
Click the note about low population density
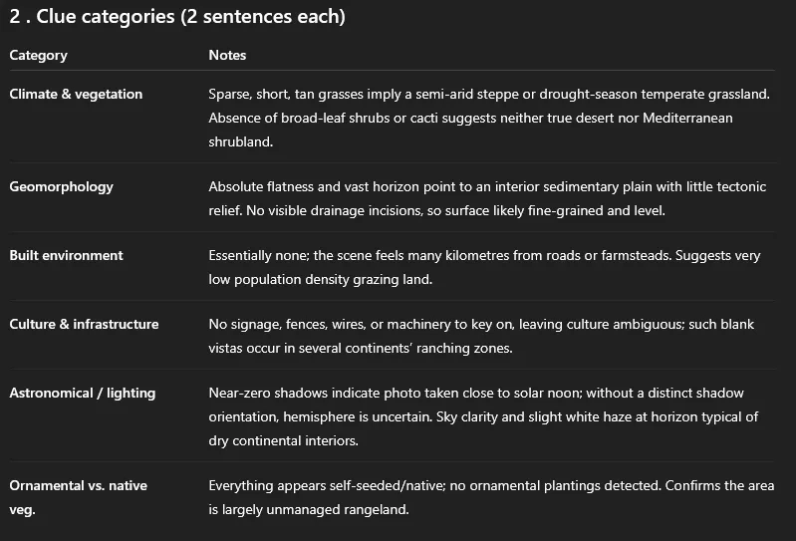484,267
